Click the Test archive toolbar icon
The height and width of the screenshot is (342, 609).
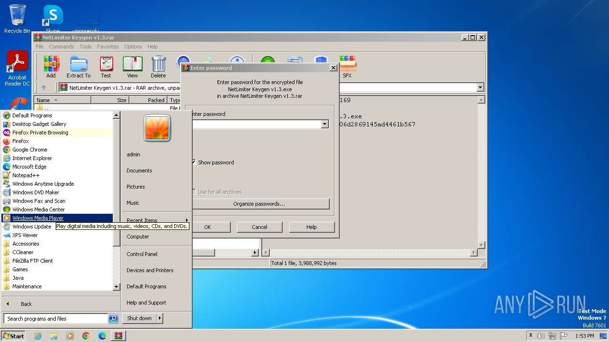pyautogui.click(x=106, y=67)
